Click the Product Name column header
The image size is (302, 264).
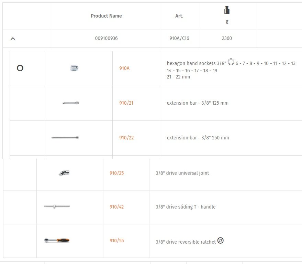tap(106, 16)
